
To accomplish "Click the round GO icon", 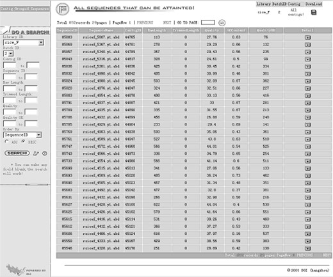I will tap(222, 22).
